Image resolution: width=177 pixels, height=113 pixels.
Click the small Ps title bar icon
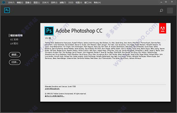4,2
